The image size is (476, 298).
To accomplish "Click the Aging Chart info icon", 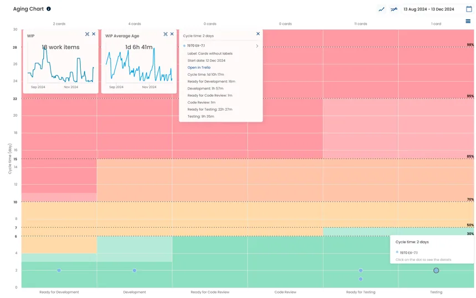I will coord(49,9).
